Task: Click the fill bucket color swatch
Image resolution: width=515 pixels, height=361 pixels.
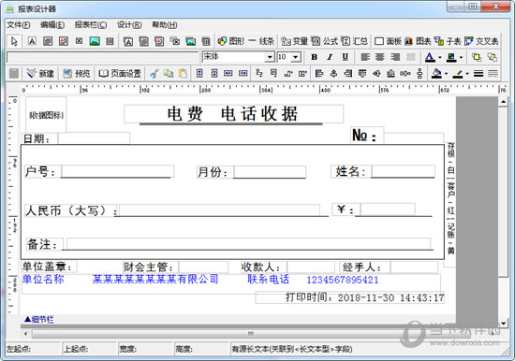Action: tap(437, 73)
